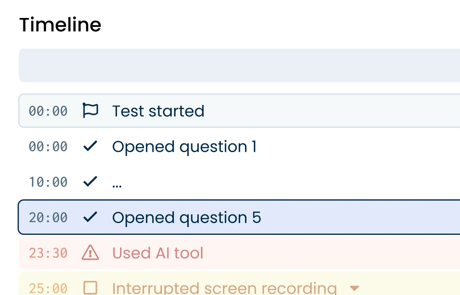
Task: Click the Timeline heading
Action: click(x=61, y=25)
